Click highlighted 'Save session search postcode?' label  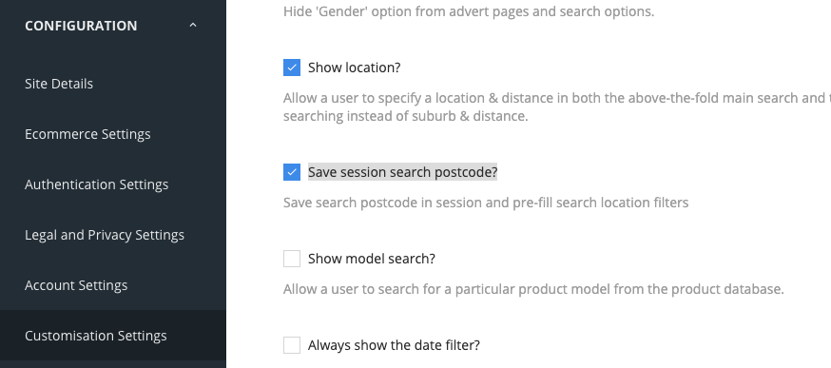click(x=403, y=172)
